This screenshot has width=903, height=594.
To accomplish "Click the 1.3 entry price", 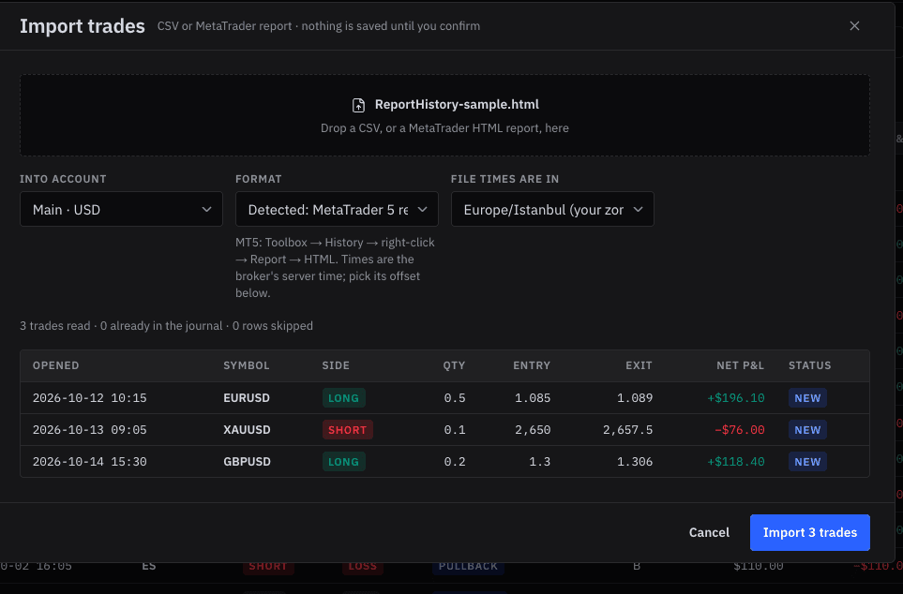I will (x=539, y=462).
